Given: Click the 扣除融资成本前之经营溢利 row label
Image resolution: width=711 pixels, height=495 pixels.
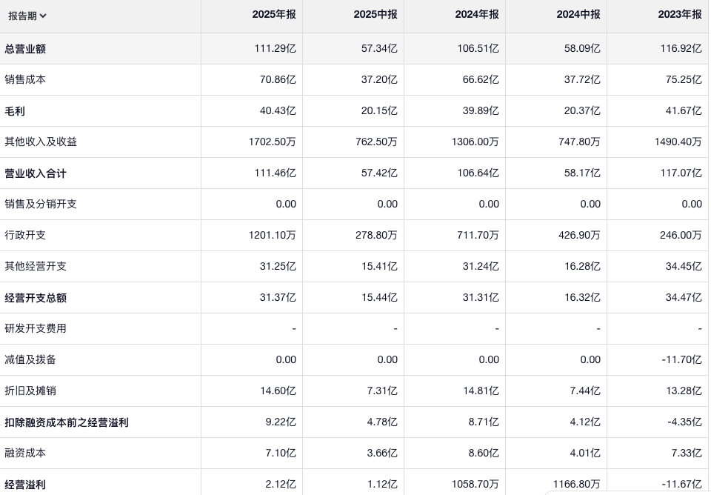Looking at the screenshot, I should click(67, 422).
